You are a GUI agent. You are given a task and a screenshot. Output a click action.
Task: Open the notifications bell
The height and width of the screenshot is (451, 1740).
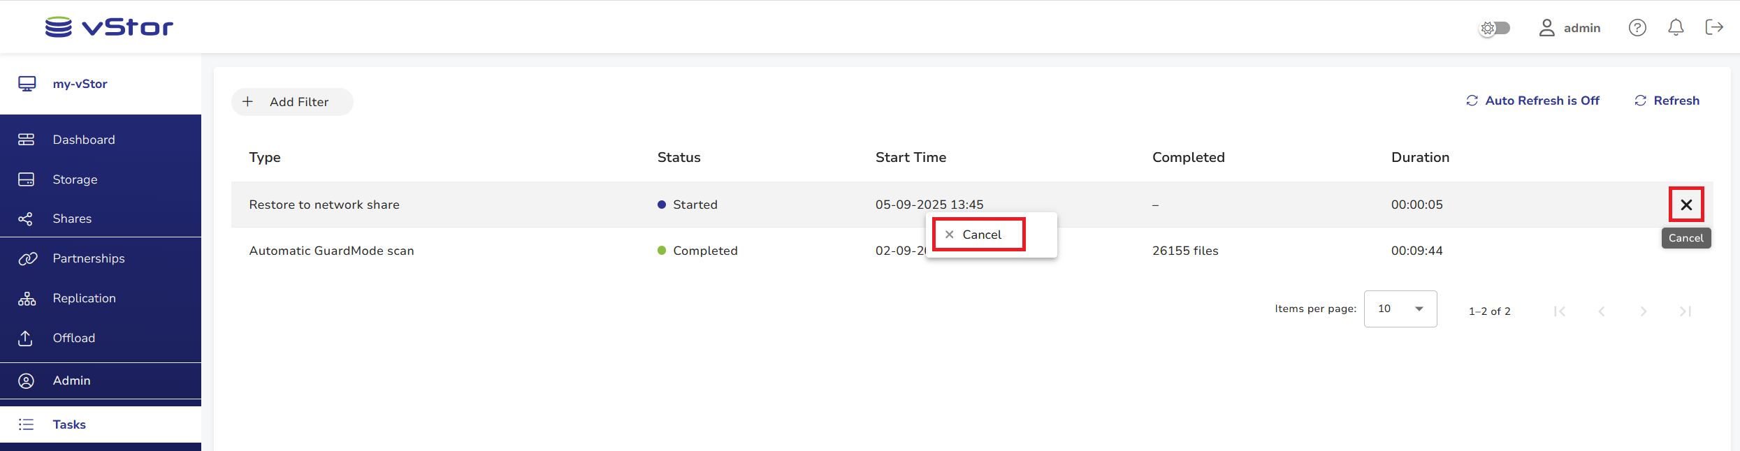click(x=1676, y=28)
